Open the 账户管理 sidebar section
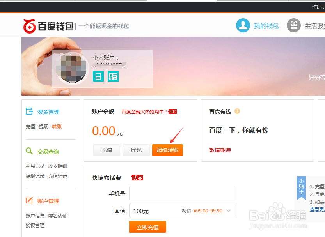Viewport: 325px width, 237px height. (48, 201)
